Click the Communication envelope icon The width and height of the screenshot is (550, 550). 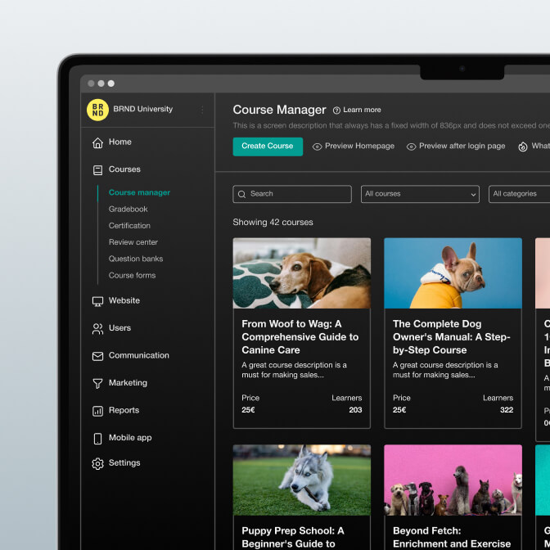click(x=98, y=356)
